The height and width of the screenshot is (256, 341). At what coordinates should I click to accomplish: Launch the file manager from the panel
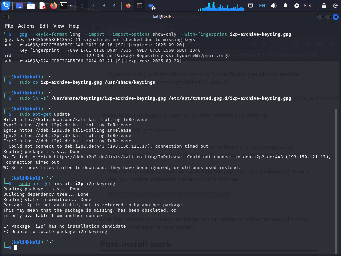pyautogui.click(x=31, y=6)
